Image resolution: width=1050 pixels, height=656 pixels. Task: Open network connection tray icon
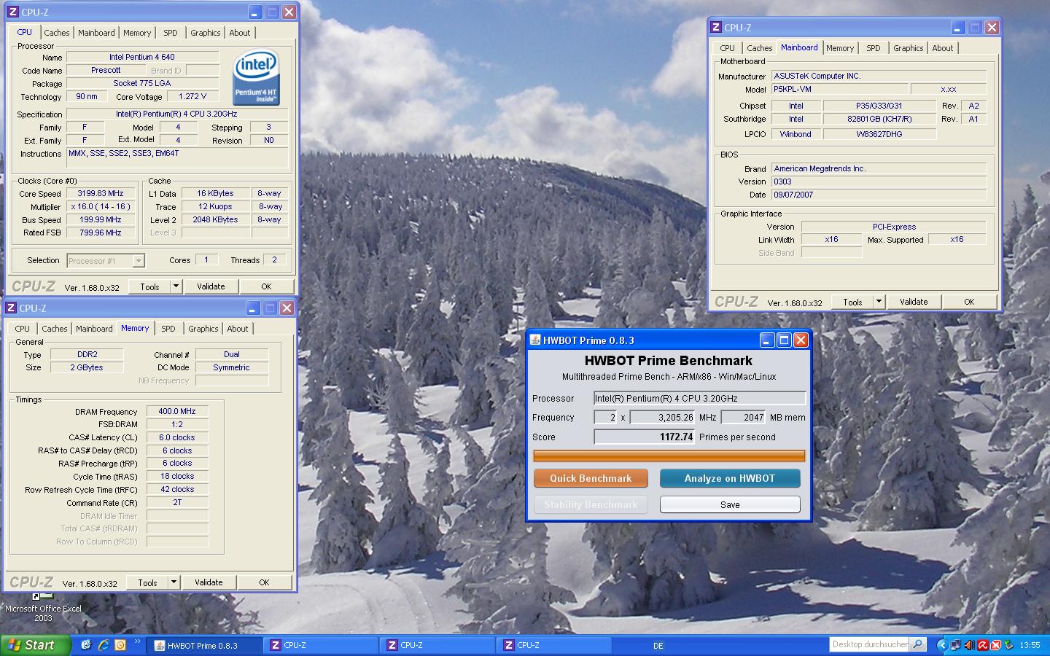coord(955,645)
